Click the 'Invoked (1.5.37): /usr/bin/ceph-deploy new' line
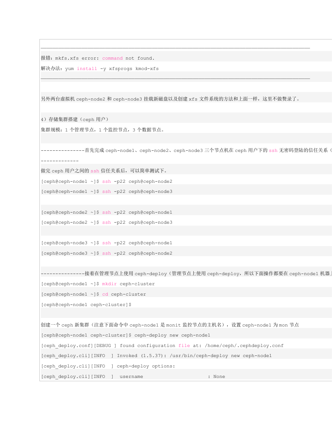Image resolution: width=332 pixels, height=430 pixels. [x=157, y=356]
